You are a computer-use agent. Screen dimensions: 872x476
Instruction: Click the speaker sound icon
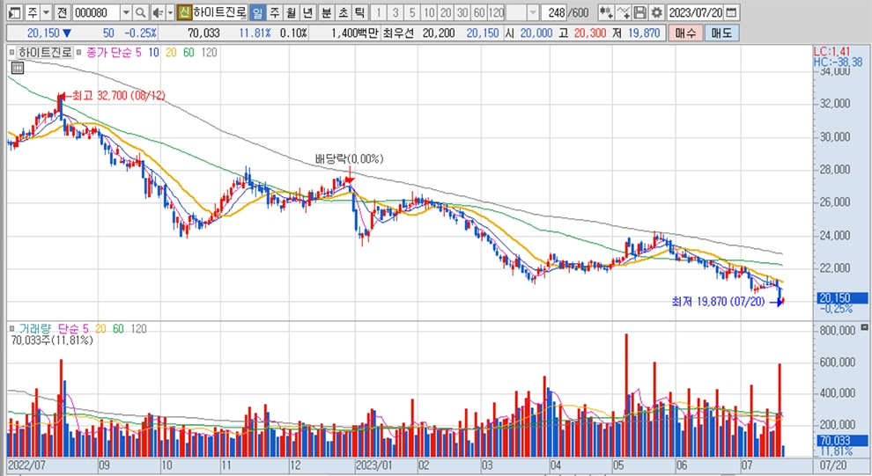pyautogui.click(x=156, y=12)
